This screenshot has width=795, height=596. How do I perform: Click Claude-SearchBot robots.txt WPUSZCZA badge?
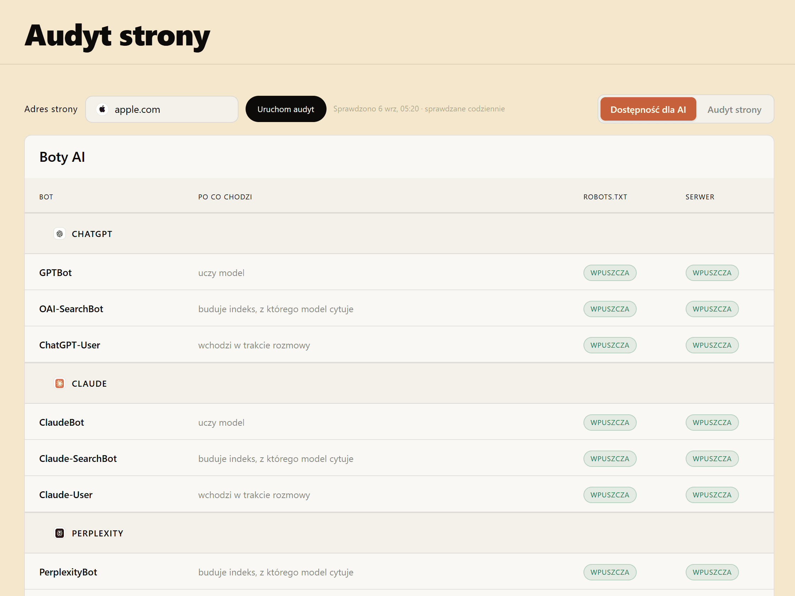click(610, 459)
